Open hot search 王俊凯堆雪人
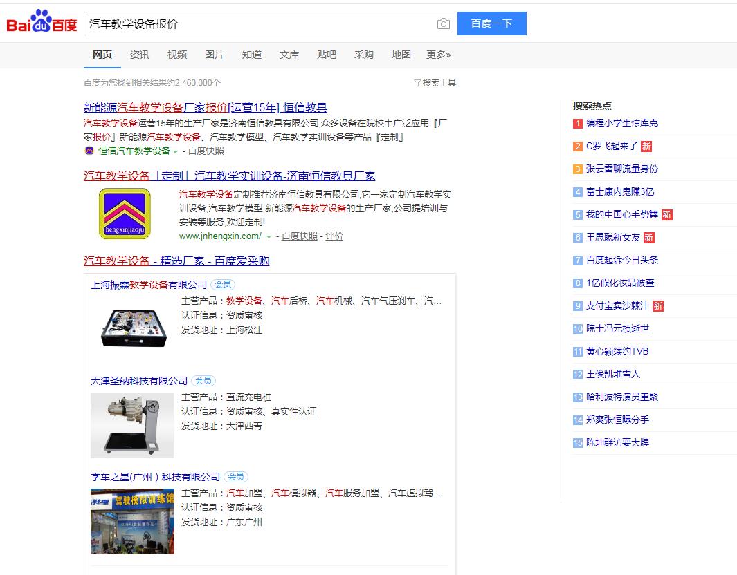The image size is (737, 575). coord(613,374)
